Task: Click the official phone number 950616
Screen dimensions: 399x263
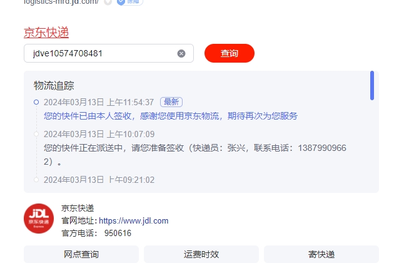Action: (x=118, y=233)
